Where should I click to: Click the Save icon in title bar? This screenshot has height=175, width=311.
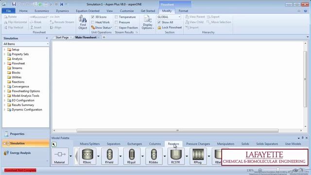point(14,4)
